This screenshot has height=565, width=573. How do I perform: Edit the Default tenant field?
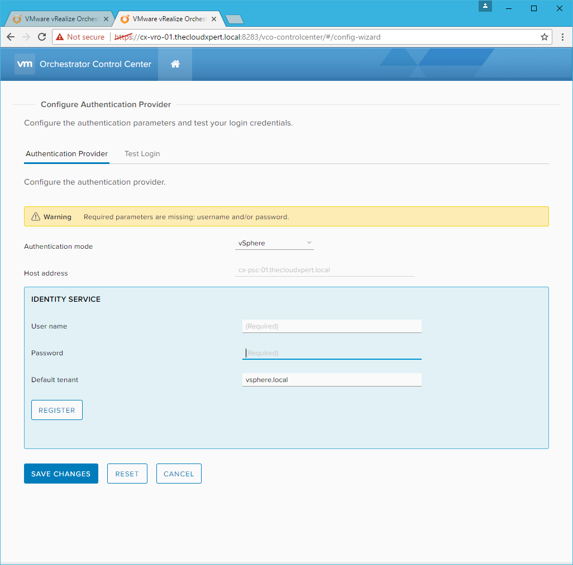tap(332, 380)
